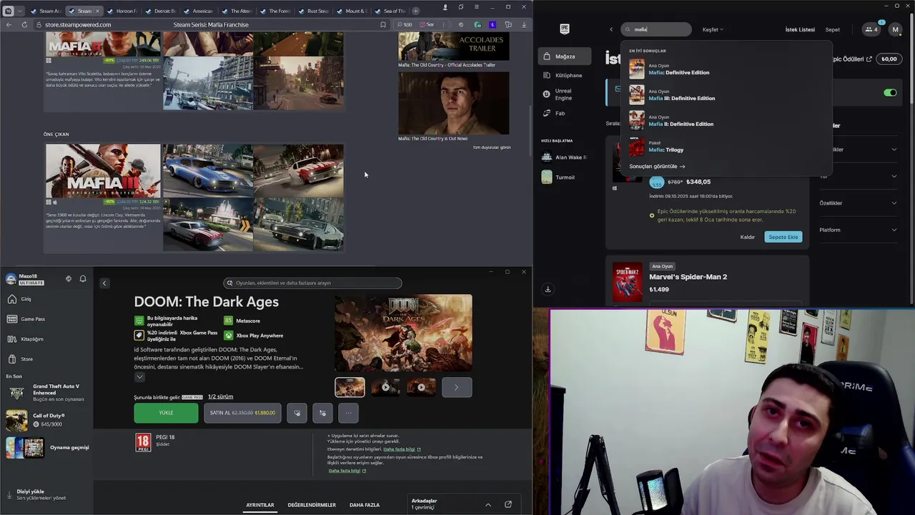Click Epic Games logo

pyautogui.click(x=565, y=29)
